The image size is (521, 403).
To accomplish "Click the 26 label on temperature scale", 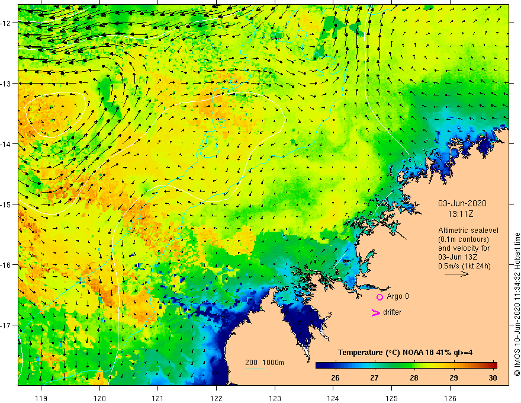I will (x=335, y=378).
